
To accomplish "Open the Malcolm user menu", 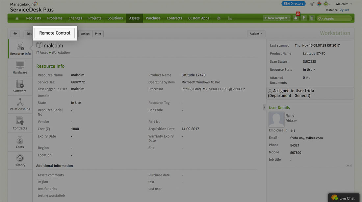I will click(x=344, y=4).
